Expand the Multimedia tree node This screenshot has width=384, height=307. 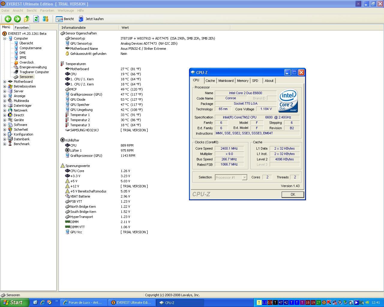(x=4, y=101)
